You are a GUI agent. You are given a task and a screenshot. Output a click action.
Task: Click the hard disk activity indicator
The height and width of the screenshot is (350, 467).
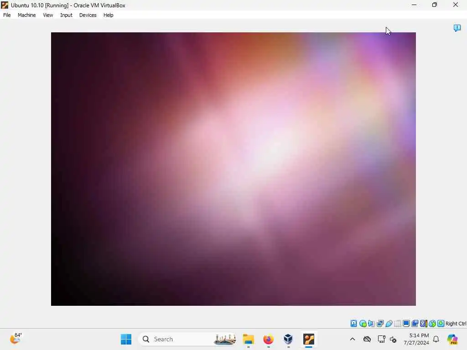tap(353, 324)
